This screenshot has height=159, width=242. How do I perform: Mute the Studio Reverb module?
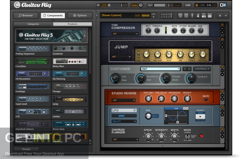[x=206, y=99]
